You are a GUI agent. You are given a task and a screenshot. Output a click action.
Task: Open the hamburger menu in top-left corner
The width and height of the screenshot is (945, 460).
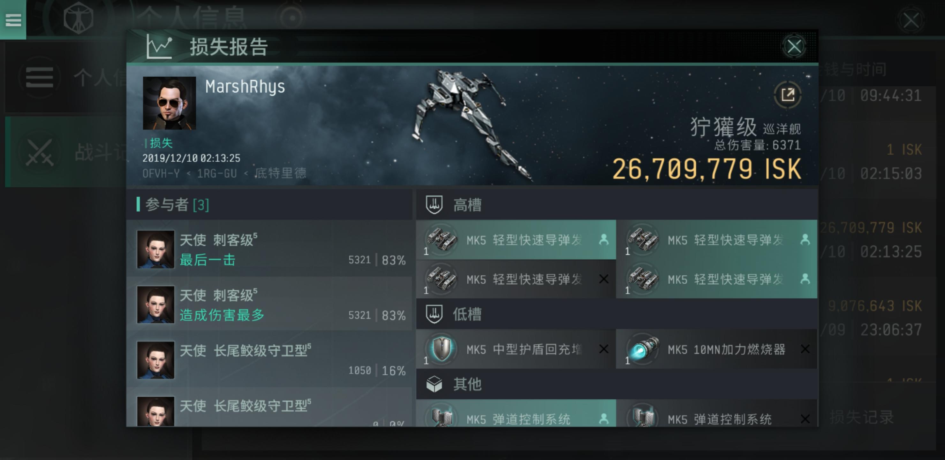coord(13,19)
